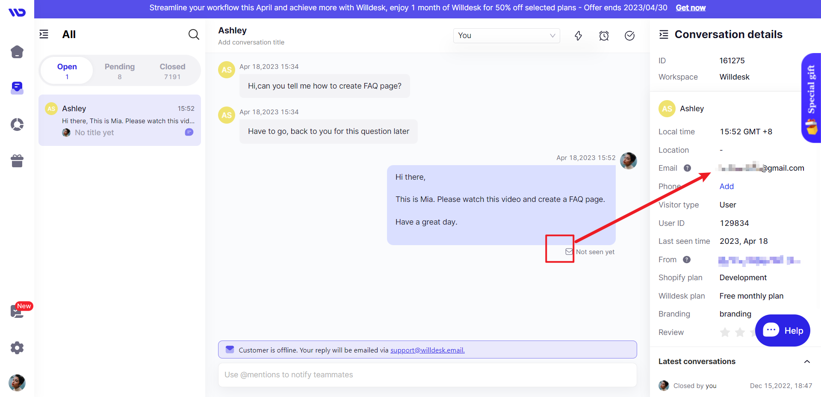
Task: Click the chat channel icon in Ashley row
Action: 189,132
